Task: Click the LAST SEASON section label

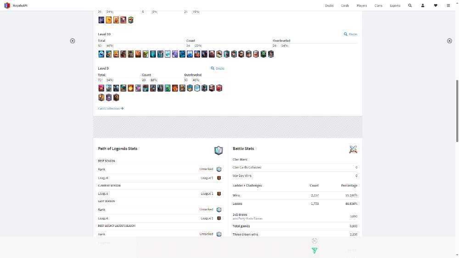Action: pos(106,201)
